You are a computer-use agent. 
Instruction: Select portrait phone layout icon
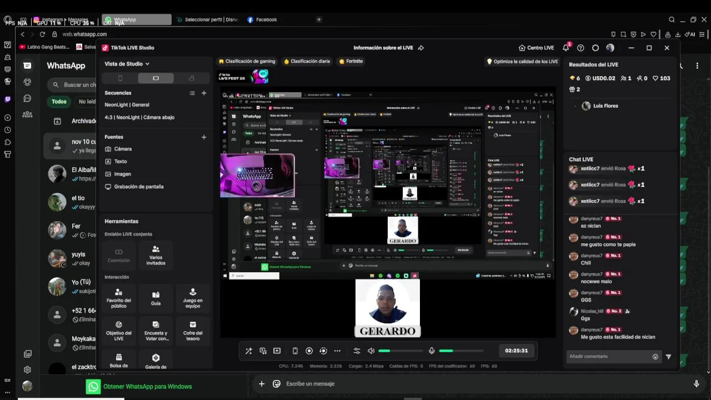click(120, 78)
